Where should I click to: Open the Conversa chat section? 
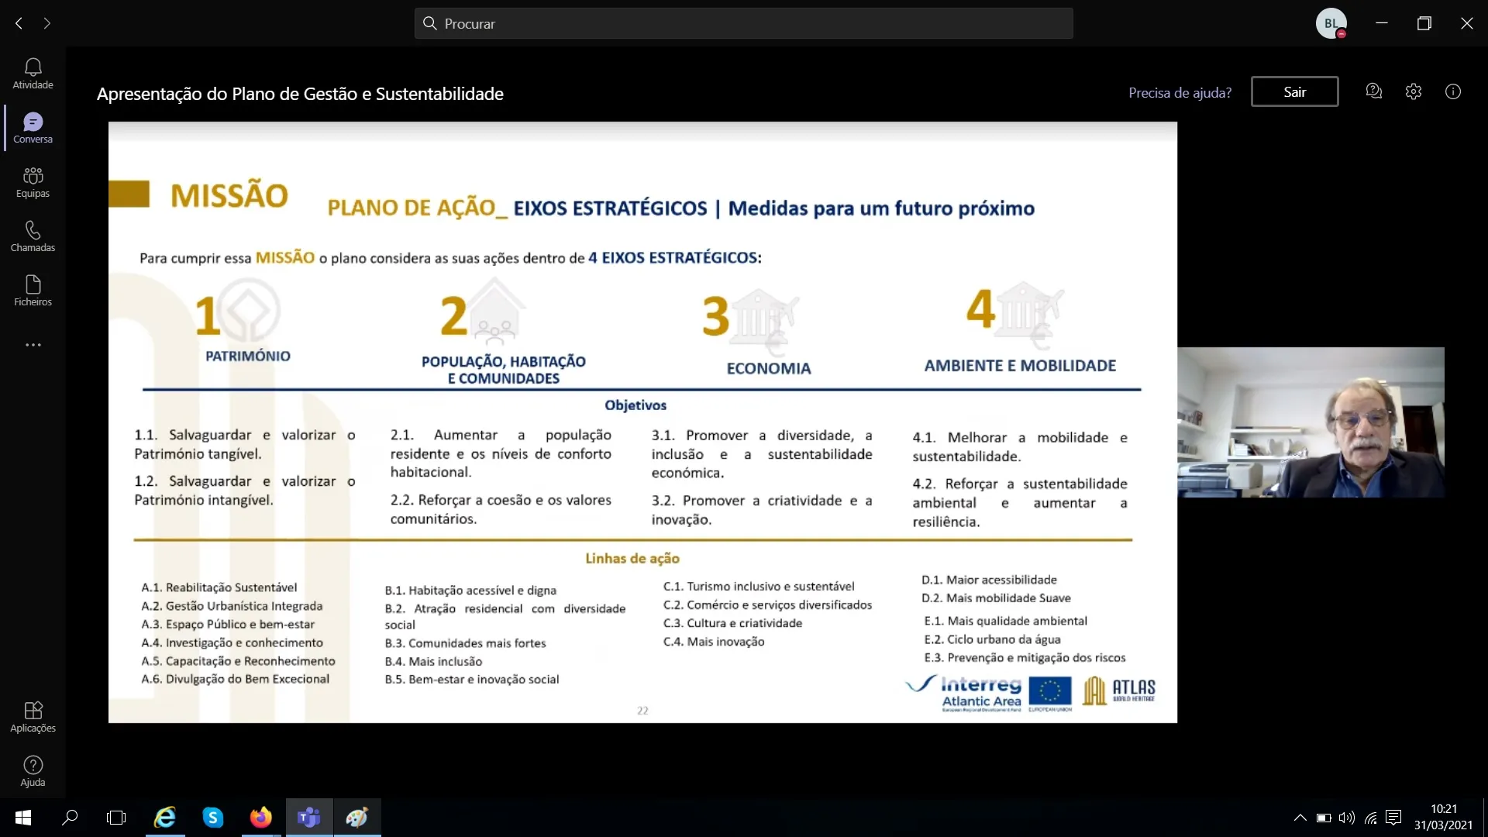(33, 128)
